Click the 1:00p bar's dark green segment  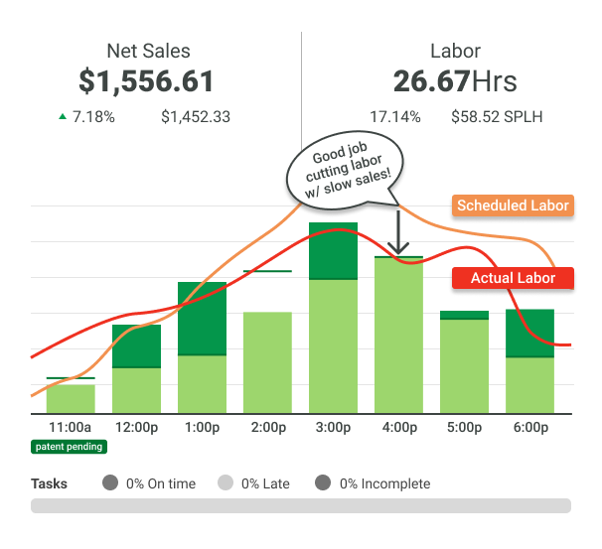coord(202,318)
